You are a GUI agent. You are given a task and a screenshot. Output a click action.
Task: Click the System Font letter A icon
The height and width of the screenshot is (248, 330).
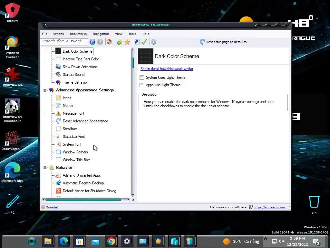pyautogui.click(x=58, y=144)
